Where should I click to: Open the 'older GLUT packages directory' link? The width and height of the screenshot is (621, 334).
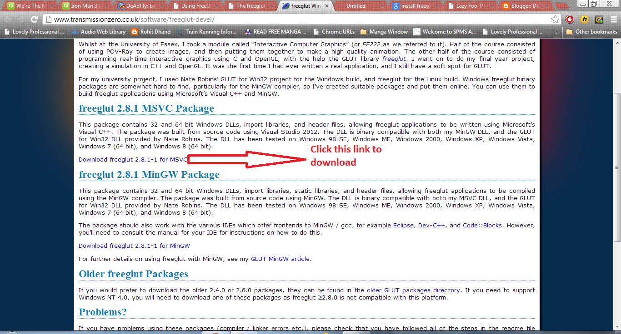(x=413, y=290)
